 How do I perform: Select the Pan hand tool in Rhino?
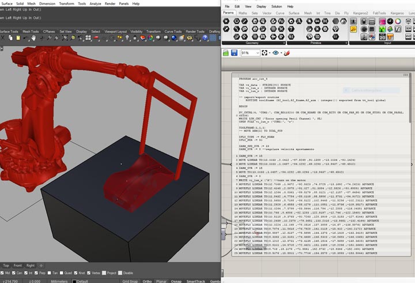(33, 38)
